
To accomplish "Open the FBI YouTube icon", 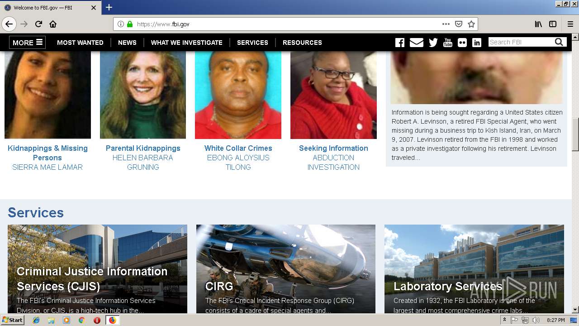I will tap(448, 43).
